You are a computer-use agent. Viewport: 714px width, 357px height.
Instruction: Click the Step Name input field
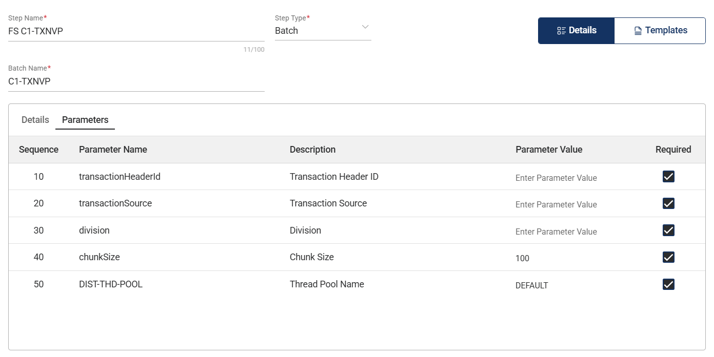[136, 31]
